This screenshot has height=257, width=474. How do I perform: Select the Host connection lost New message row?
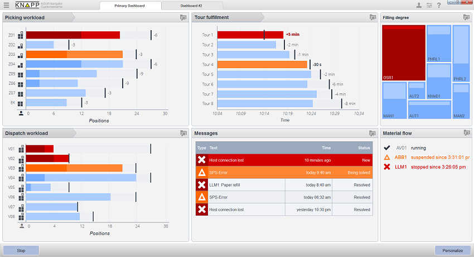click(x=284, y=160)
